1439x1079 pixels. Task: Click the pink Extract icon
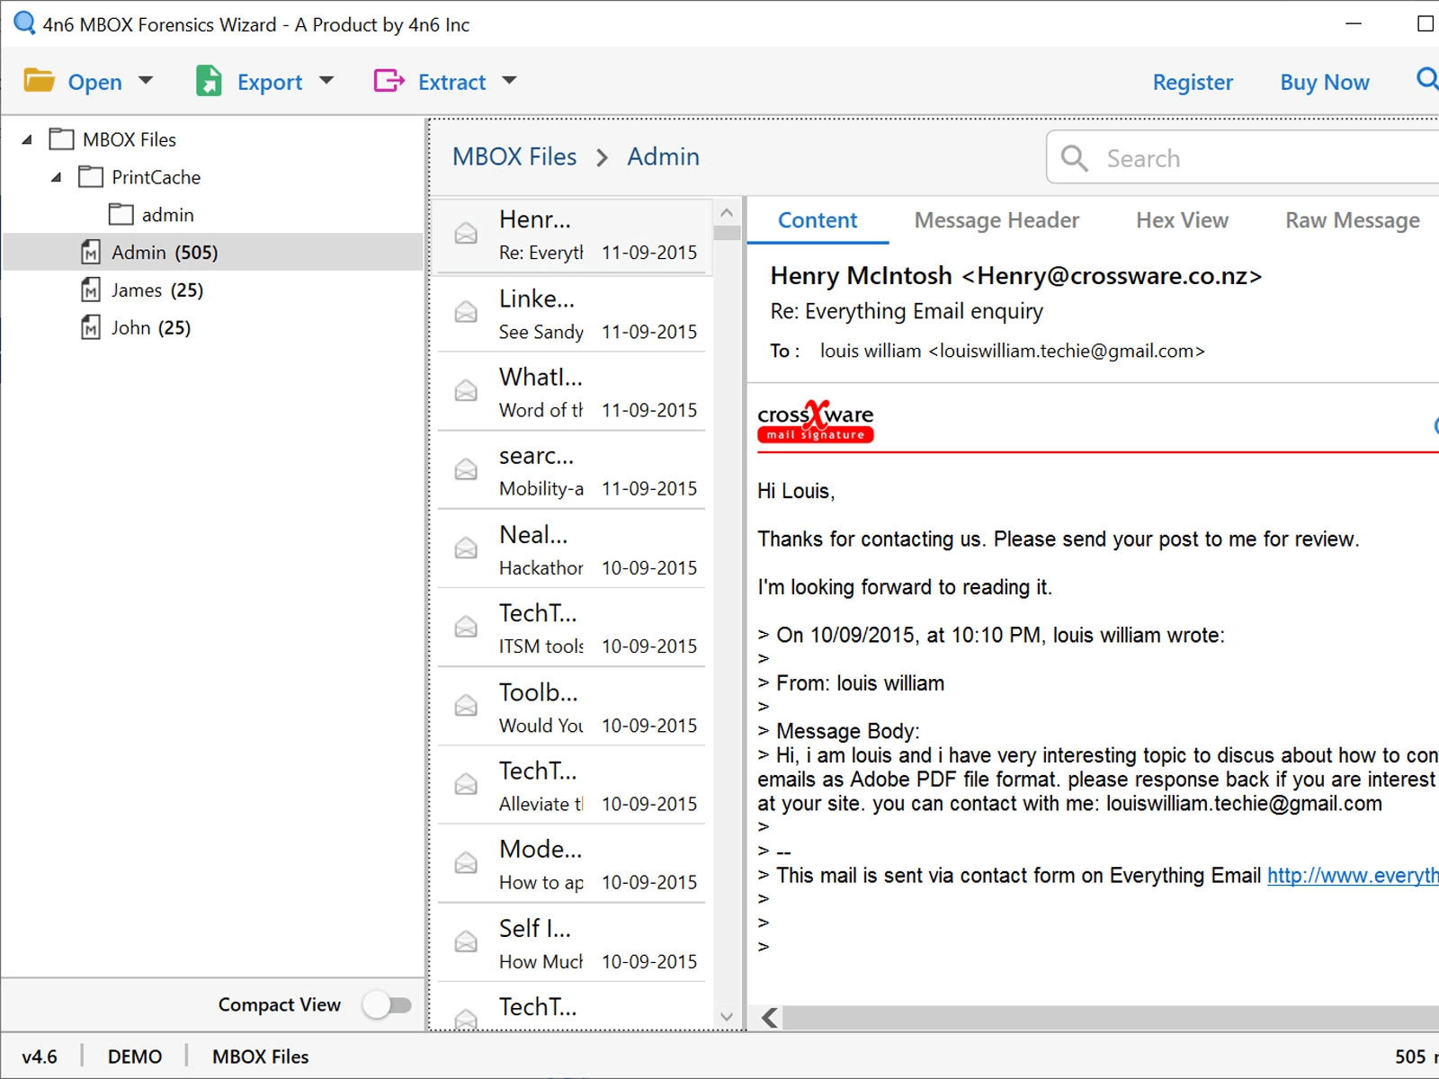tap(389, 81)
